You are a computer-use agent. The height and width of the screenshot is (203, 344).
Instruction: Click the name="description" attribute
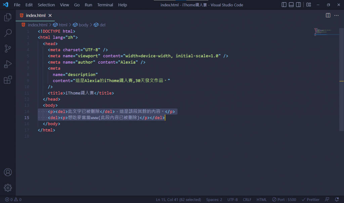pyautogui.click(x=75, y=75)
